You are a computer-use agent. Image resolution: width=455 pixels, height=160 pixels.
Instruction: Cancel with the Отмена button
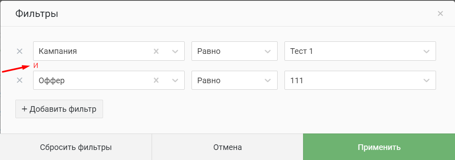(x=227, y=147)
